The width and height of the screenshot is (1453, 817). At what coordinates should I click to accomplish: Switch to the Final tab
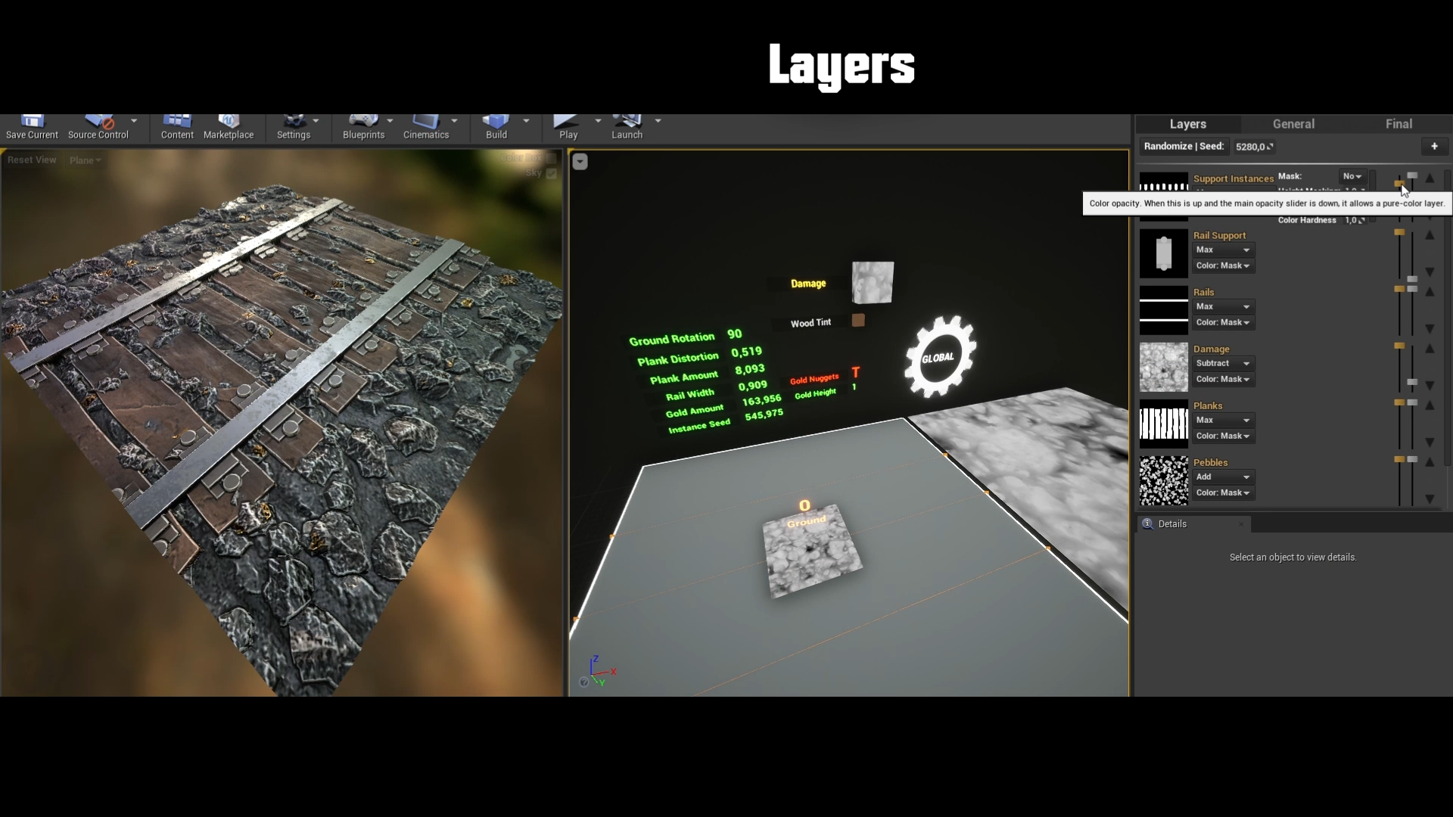point(1398,123)
